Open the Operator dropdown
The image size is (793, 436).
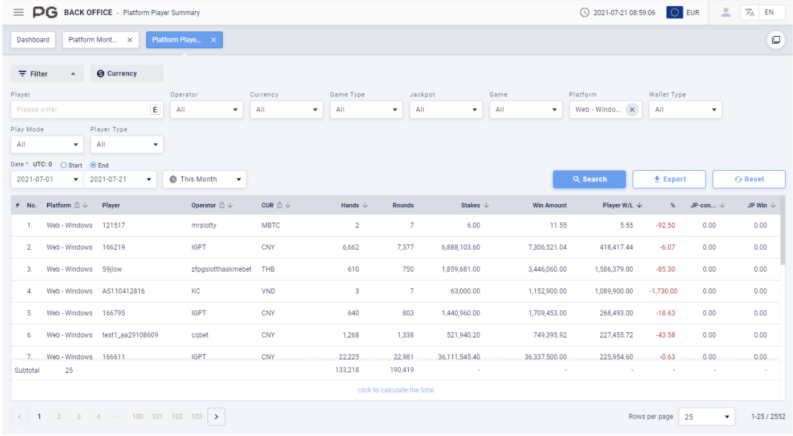(x=206, y=110)
